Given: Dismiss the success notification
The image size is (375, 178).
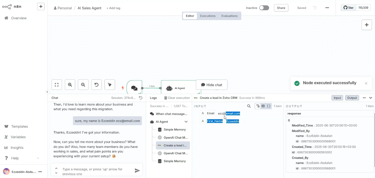Looking at the screenshot, I should click(x=366, y=83).
